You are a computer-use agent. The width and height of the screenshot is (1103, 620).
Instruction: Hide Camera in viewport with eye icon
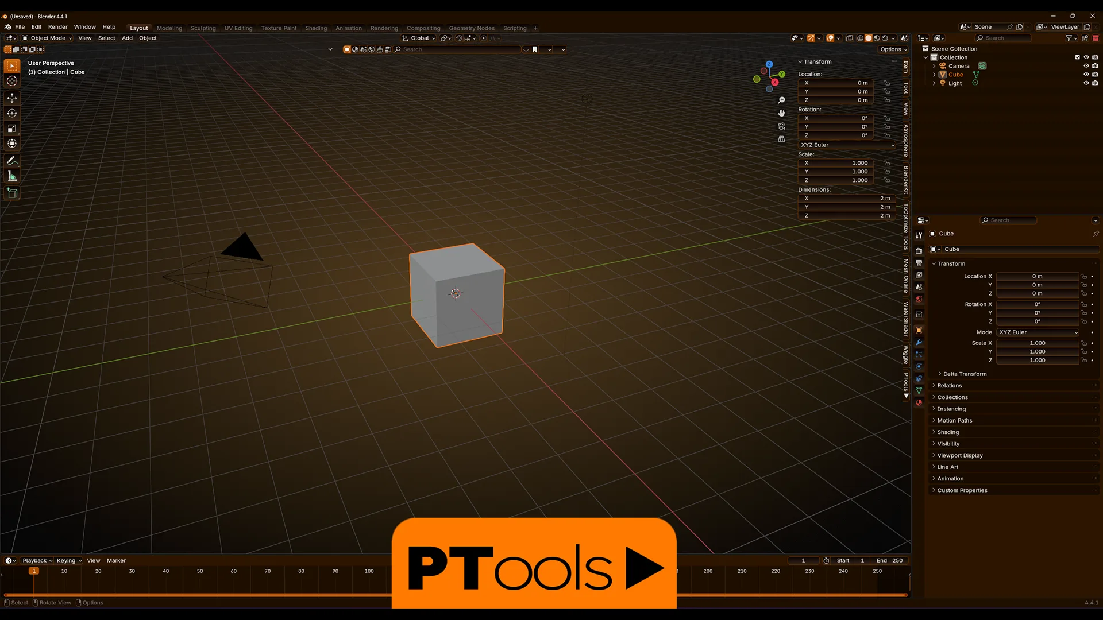1086,66
